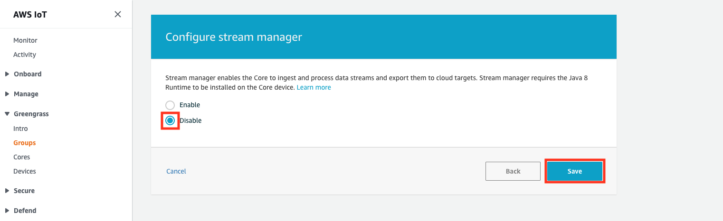Collapse the Greengrass section arrow

click(x=7, y=114)
